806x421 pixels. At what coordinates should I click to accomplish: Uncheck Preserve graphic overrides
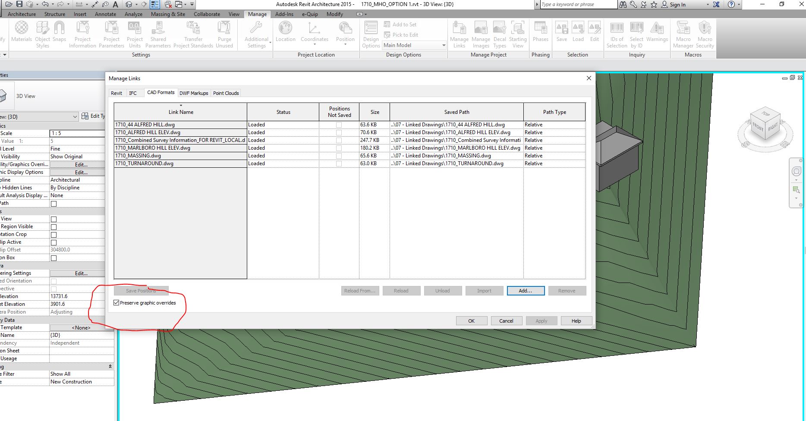pos(116,302)
